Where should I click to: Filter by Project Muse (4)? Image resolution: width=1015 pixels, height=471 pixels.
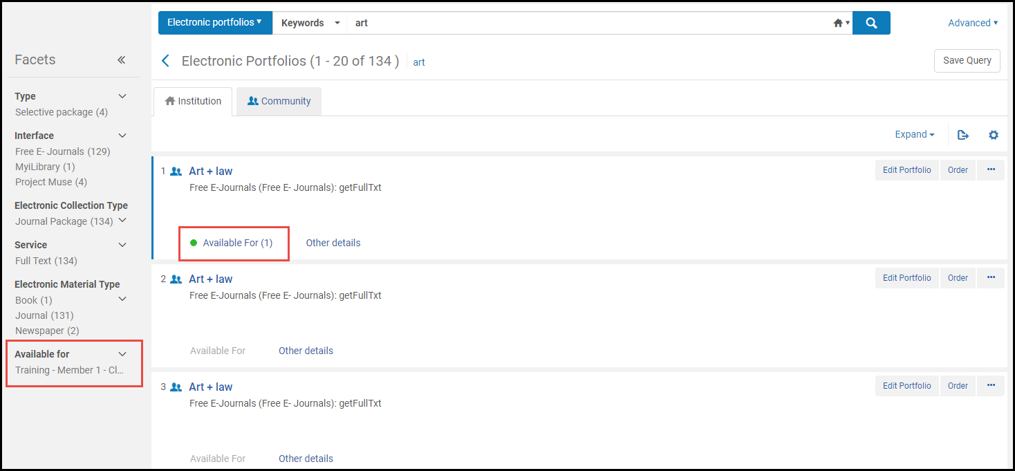pyautogui.click(x=51, y=182)
